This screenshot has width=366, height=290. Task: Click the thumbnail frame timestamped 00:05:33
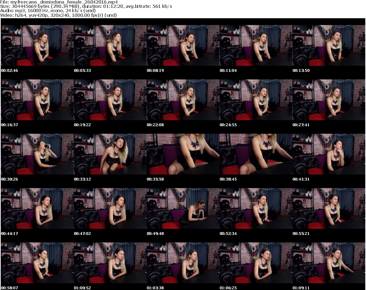click(110, 45)
